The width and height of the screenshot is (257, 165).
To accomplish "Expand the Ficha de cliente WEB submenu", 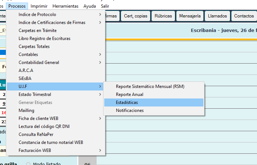I will (38, 118).
